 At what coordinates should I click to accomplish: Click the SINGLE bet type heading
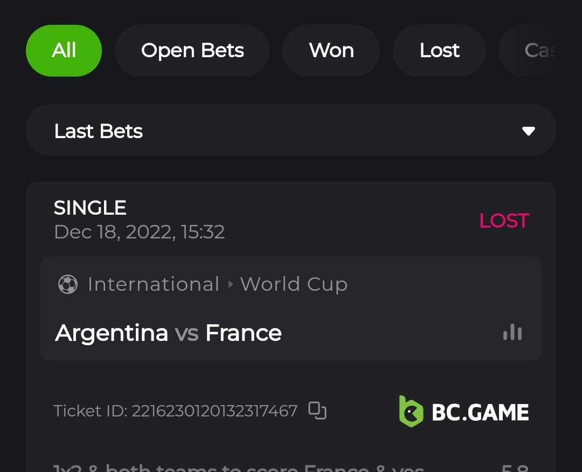tap(90, 208)
